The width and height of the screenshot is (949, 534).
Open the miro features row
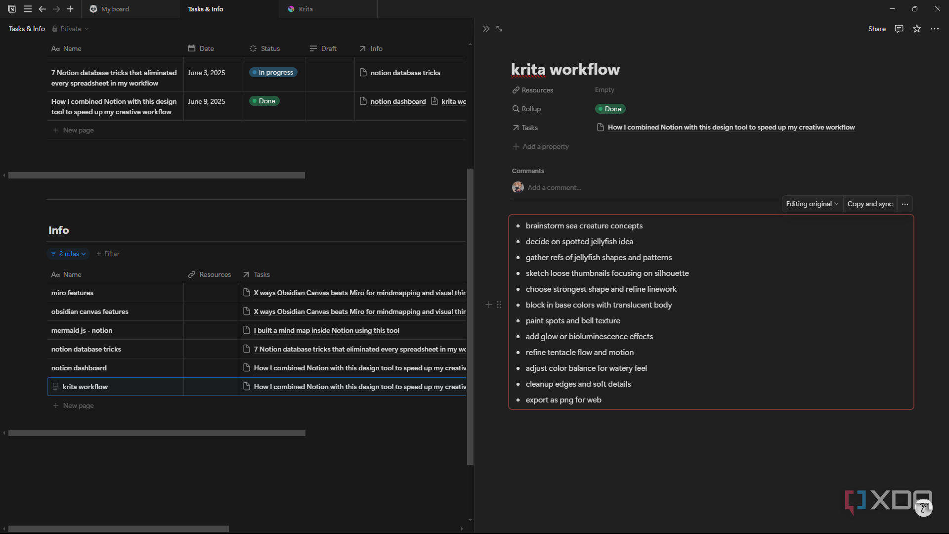tap(72, 293)
